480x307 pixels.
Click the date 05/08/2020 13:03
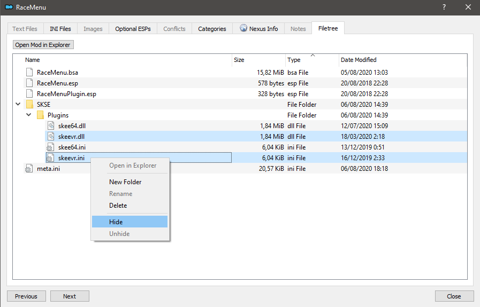tap(364, 73)
